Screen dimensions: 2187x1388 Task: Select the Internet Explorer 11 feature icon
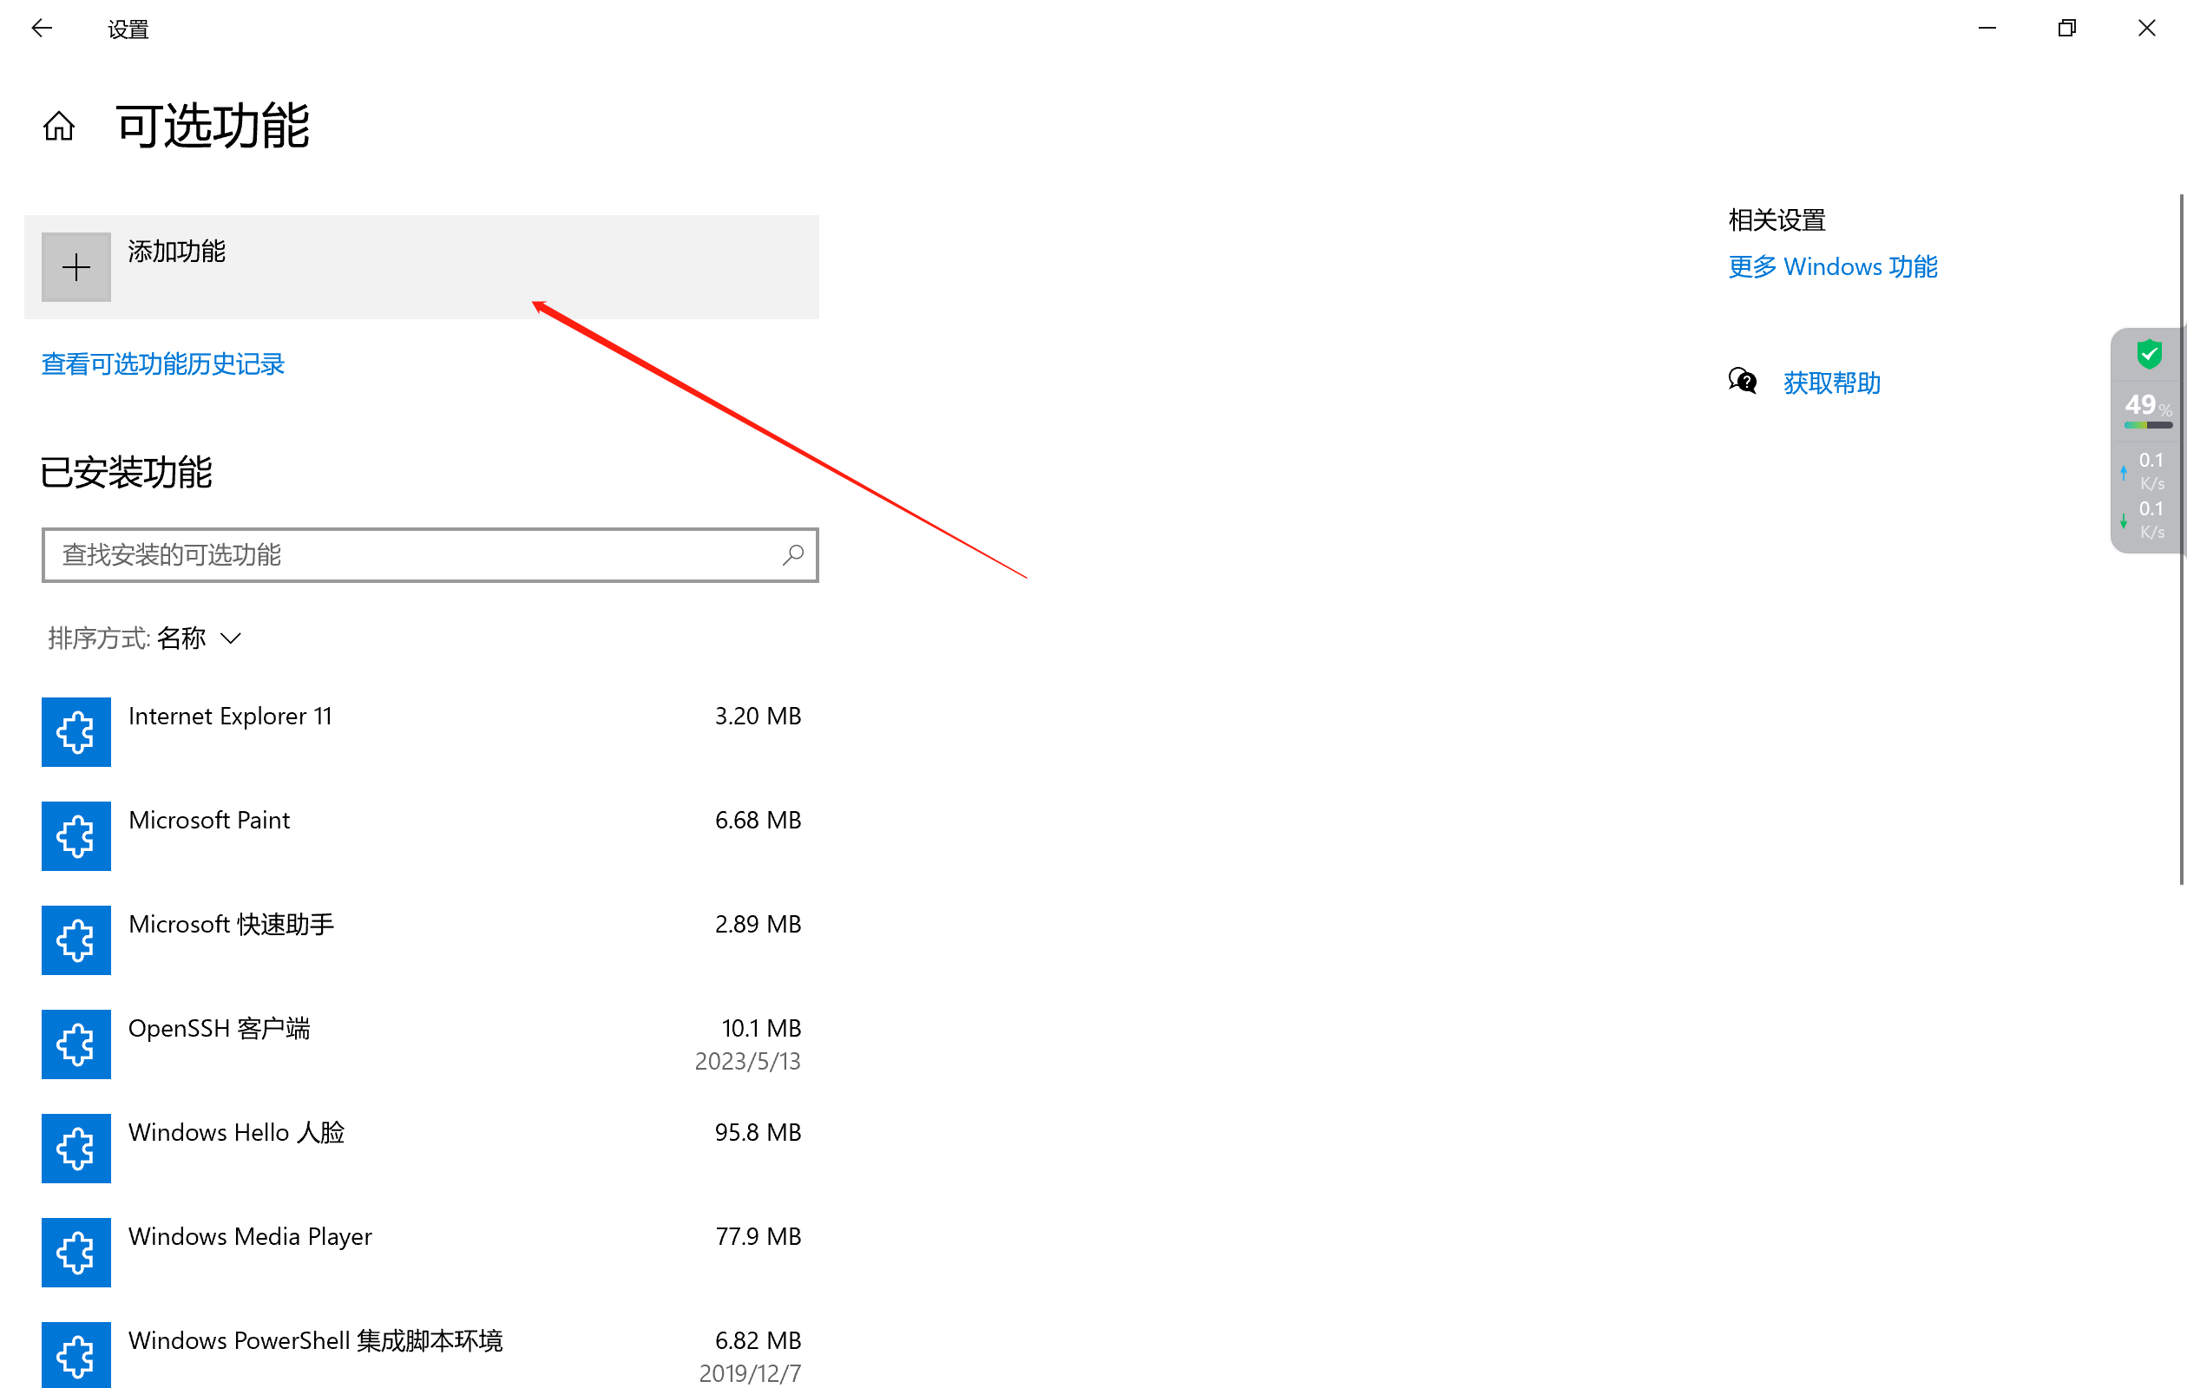pos(76,731)
